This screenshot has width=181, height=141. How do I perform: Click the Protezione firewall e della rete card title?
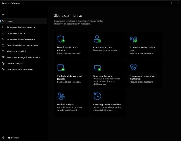(142, 49)
